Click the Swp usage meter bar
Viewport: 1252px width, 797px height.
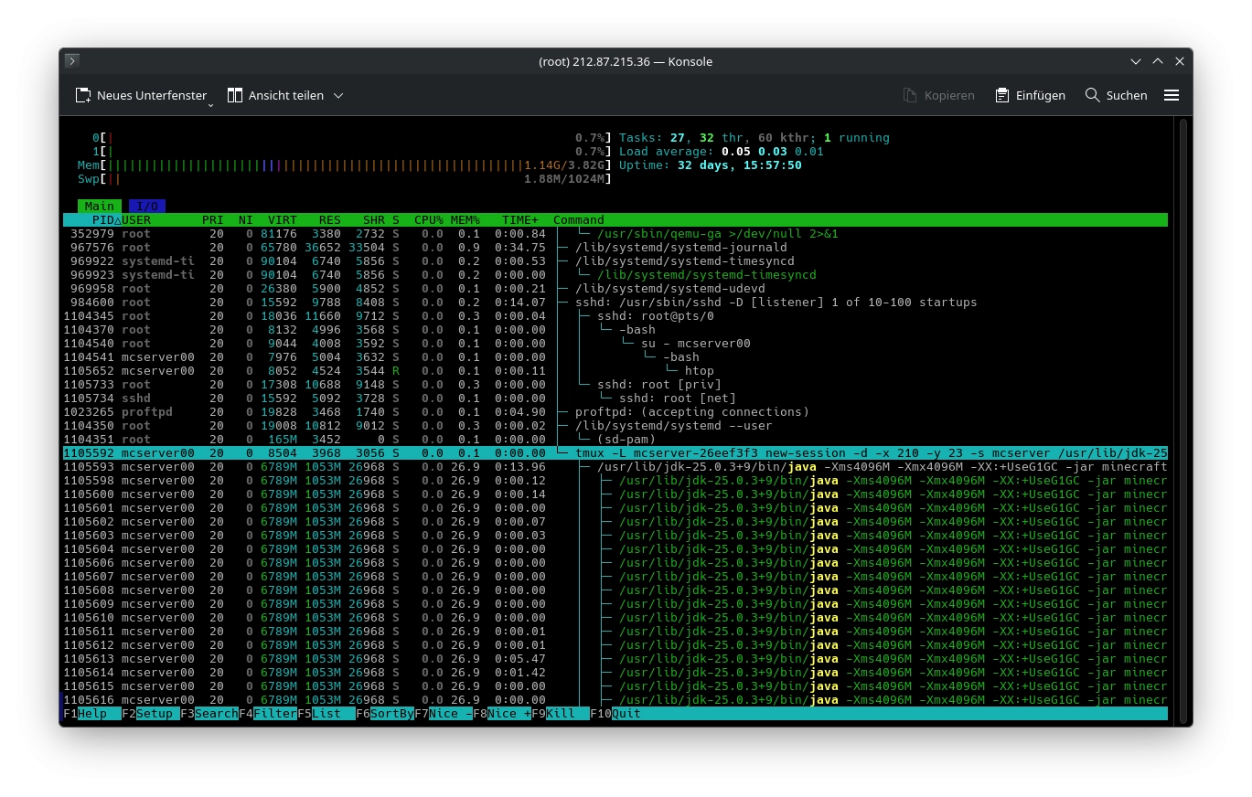[345, 179]
